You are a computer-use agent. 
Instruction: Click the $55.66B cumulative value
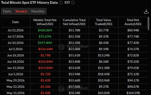[74, 80]
